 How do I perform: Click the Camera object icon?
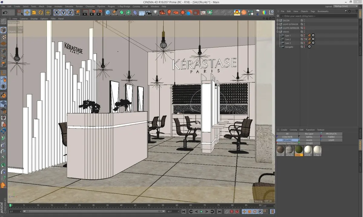tap(149, 12)
